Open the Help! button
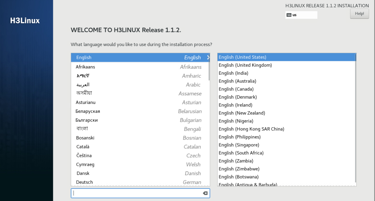 360,13
